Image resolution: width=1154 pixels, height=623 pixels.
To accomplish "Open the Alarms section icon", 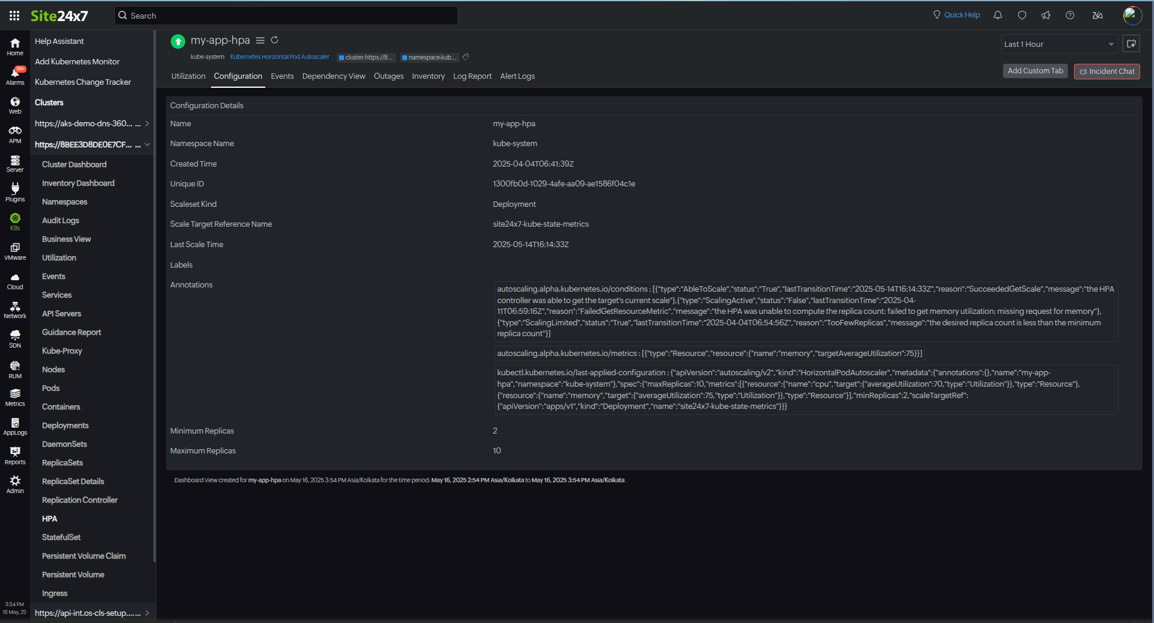I will [15, 76].
